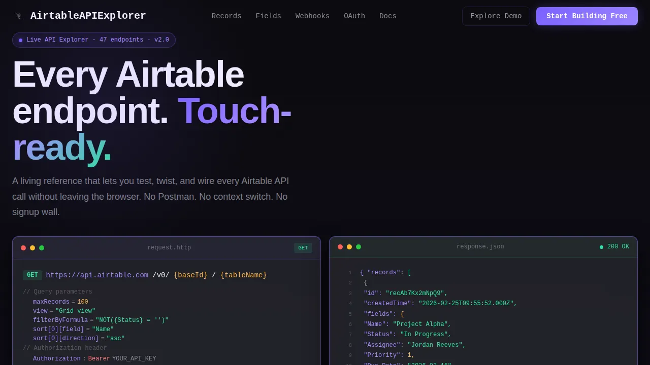
Task: Click the 200 OK status indicator
Action: [x=614, y=247]
